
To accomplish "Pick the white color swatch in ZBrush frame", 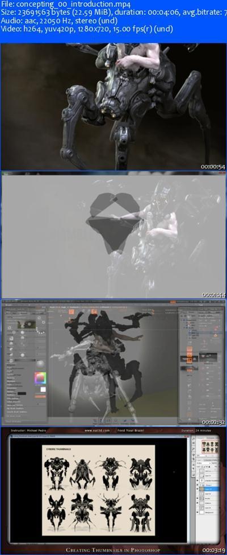I will pos(43,389).
